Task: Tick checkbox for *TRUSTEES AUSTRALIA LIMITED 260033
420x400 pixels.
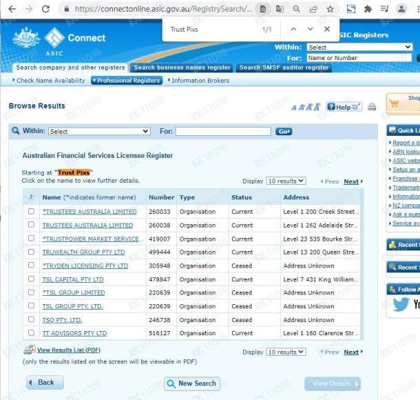Action: click(31, 212)
